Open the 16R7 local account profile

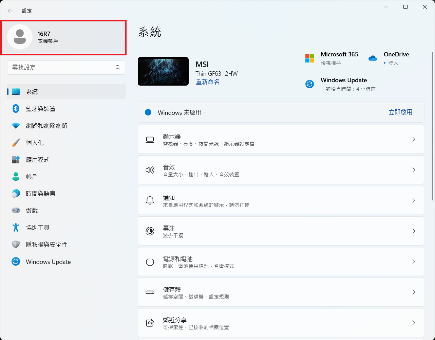point(63,37)
